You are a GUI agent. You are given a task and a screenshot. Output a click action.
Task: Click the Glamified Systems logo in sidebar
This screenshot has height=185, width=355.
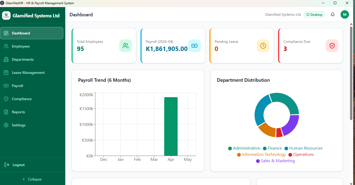tap(6, 16)
